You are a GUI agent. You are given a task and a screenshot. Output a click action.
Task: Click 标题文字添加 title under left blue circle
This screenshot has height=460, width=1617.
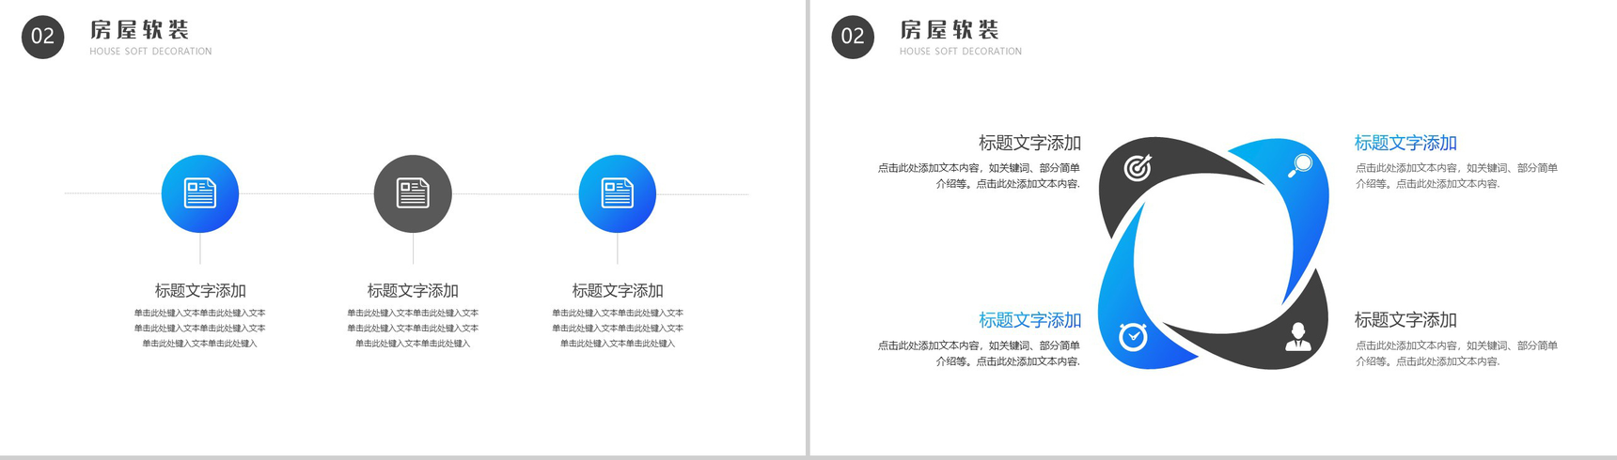[200, 291]
